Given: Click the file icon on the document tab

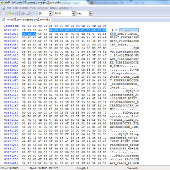Looking at the screenshot, I should pos(4,20).
